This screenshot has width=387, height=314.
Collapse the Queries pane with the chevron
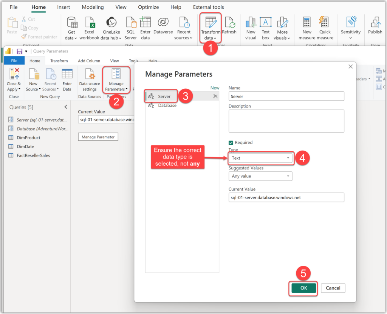click(x=66, y=107)
